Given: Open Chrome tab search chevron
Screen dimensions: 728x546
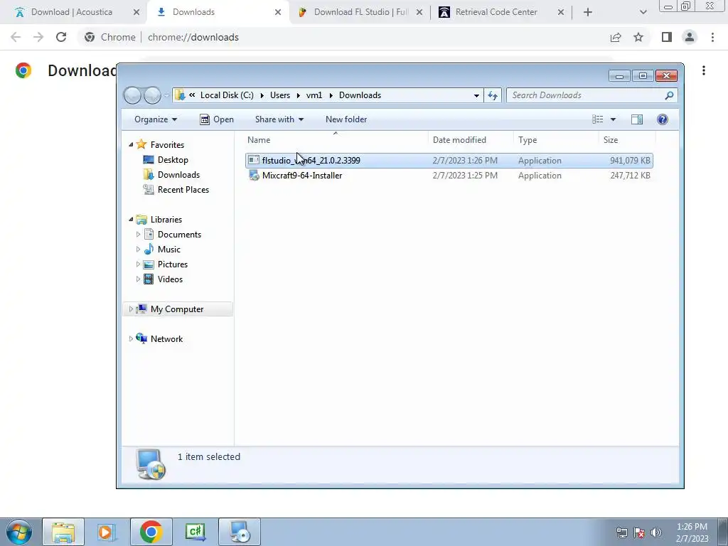Looking at the screenshot, I should coord(643,12).
